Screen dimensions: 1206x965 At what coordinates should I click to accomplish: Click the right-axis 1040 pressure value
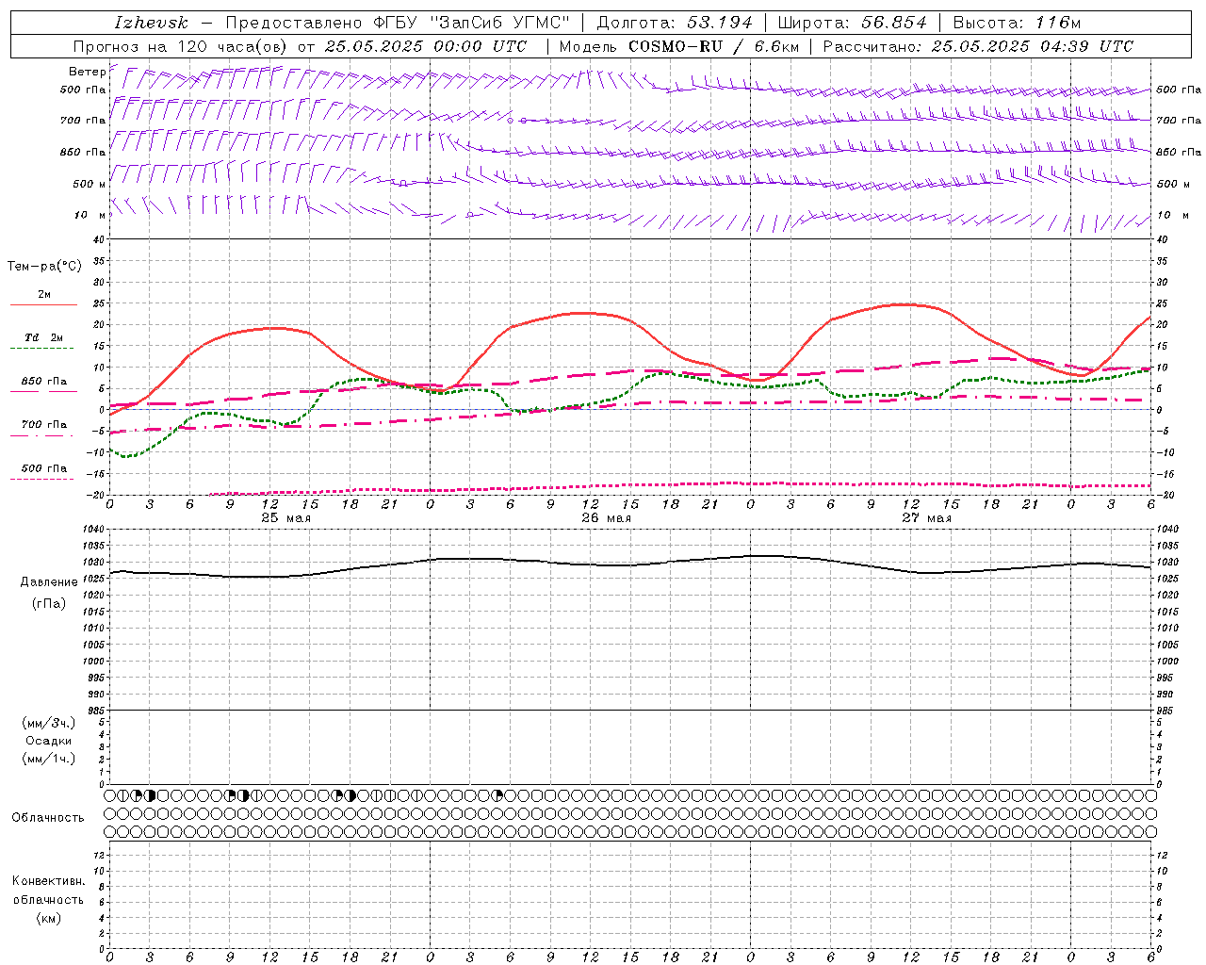pos(1167,530)
